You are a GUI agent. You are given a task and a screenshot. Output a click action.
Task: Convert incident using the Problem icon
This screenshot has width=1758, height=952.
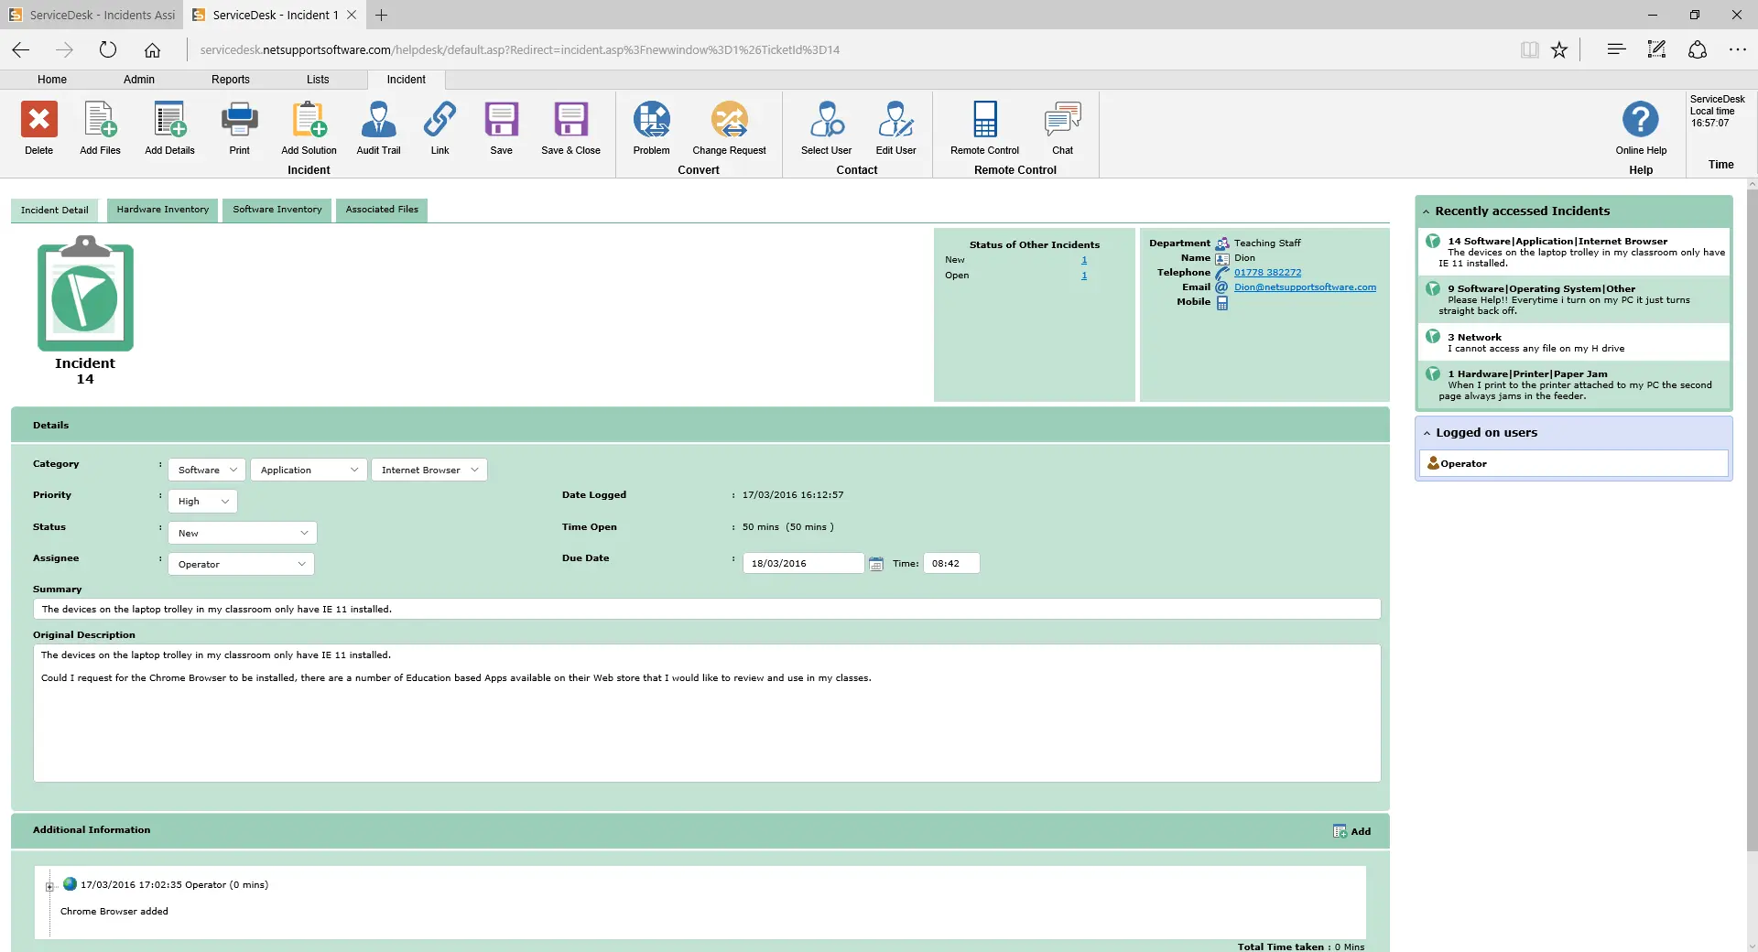(x=651, y=126)
